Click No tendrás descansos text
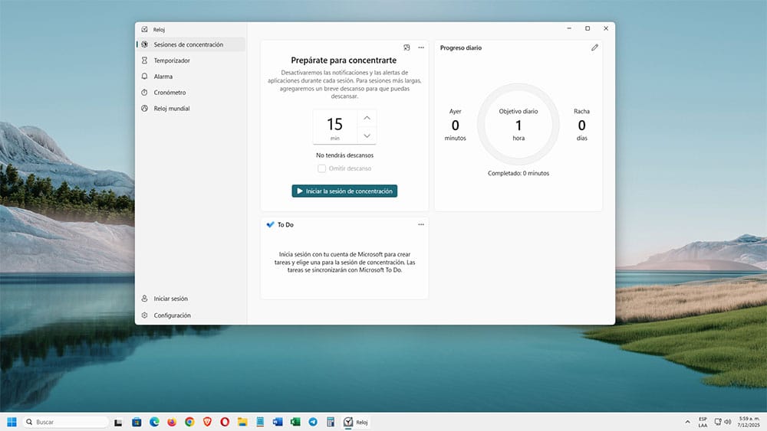Screen dimensions: 767x431 [344, 155]
